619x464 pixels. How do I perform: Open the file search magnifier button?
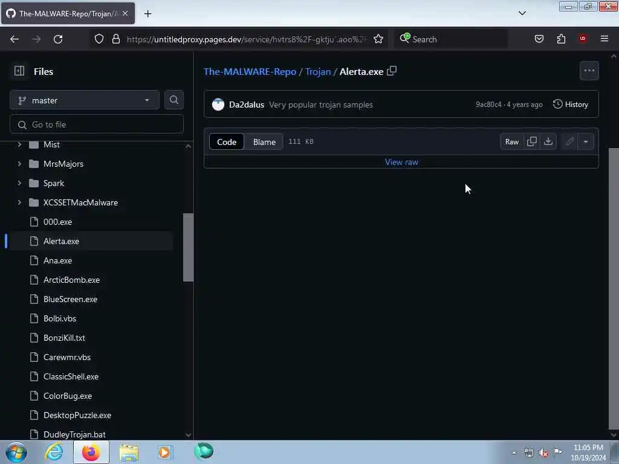(174, 100)
